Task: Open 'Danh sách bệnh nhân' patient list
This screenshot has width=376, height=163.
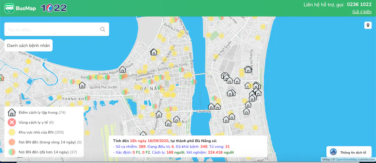Action: [x=29, y=45]
